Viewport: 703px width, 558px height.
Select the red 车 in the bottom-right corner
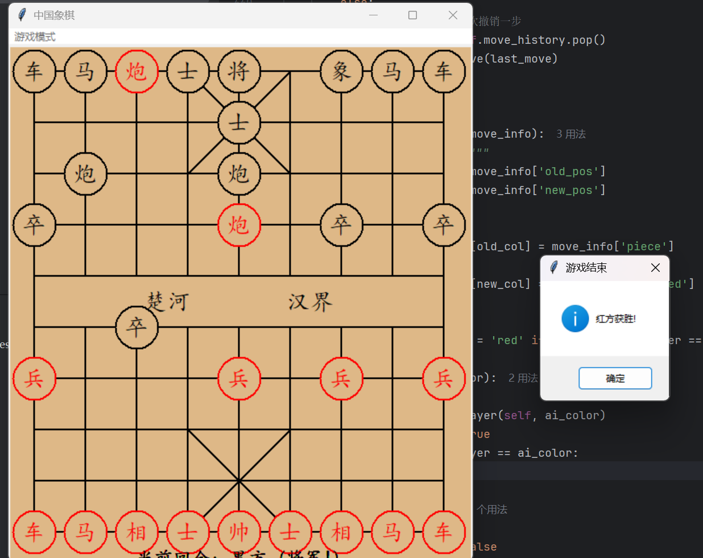click(x=444, y=532)
